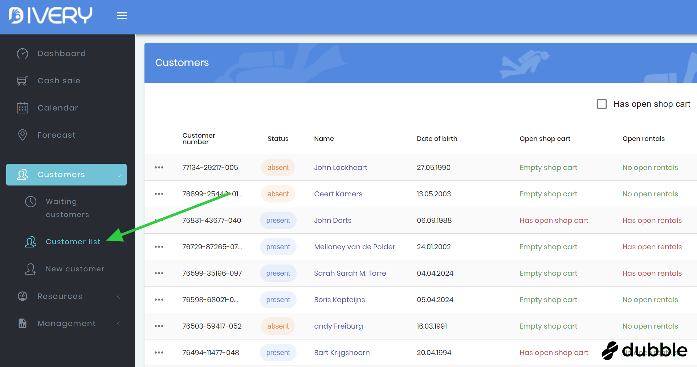Collapse the Customers sidebar section
This screenshot has width=697, height=367.
tap(119, 175)
